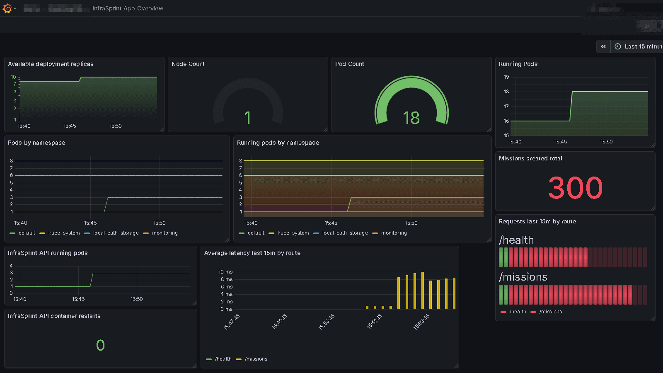Click the double-chevron collapse icon beside the time picker
This screenshot has height=373, width=663.
click(603, 46)
